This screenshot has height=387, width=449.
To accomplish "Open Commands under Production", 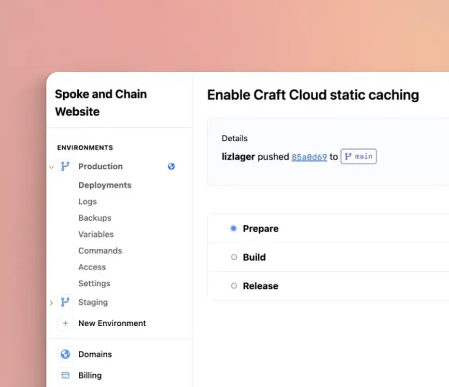I will click(100, 250).
